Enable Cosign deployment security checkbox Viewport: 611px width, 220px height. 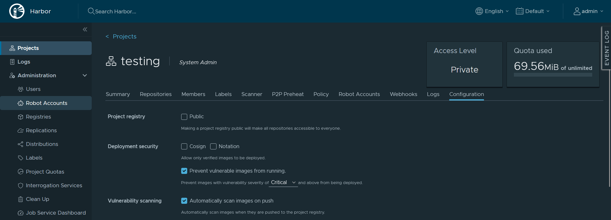pyautogui.click(x=184, y=147)
